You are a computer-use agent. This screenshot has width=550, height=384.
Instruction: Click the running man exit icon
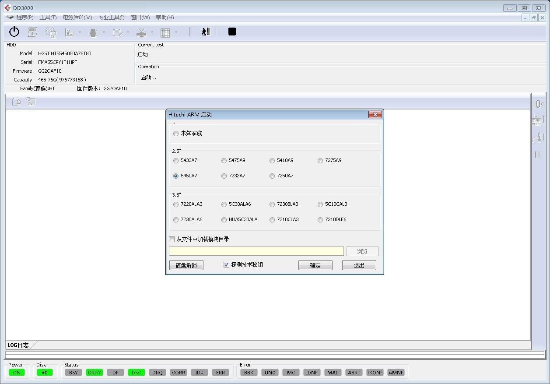tap(206, 32)
